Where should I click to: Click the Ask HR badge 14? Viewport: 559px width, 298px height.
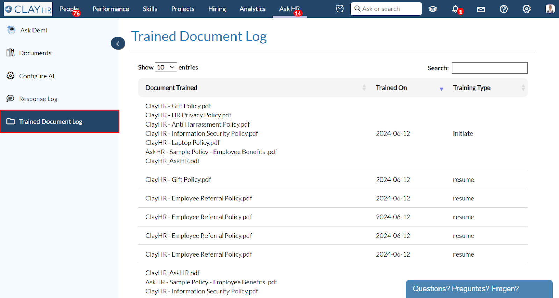coord(298,13)
